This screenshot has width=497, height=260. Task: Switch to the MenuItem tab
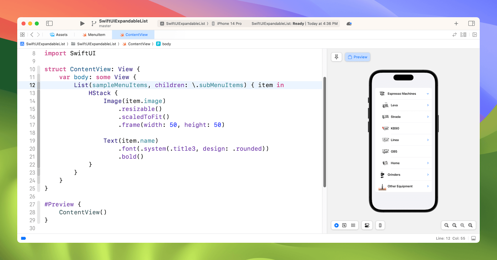click(x=94, y=35)
